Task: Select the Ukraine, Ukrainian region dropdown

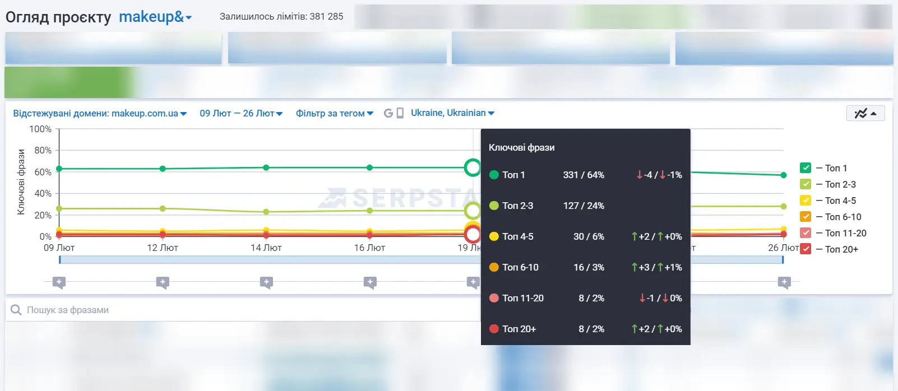Action: pos(452,113)
